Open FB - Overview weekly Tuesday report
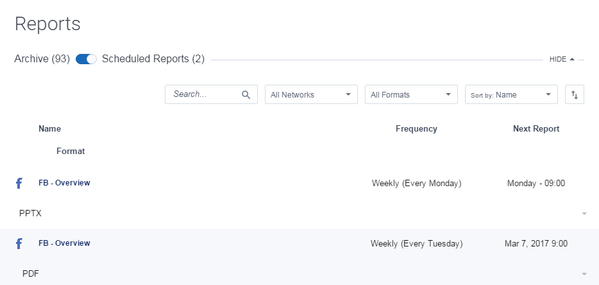Viewport: 599px width, 285px height. (64, 243)
